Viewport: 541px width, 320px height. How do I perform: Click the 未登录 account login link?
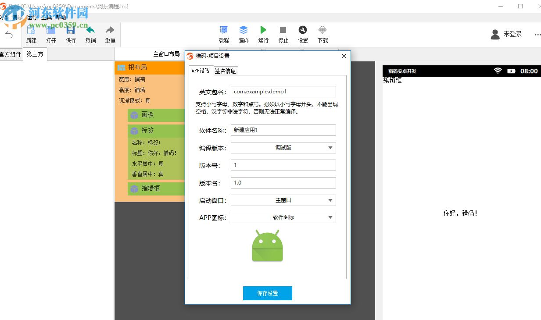[x=512, y=34]
